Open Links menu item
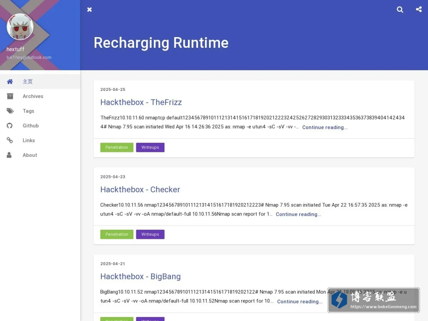 (x=40, y=140)
